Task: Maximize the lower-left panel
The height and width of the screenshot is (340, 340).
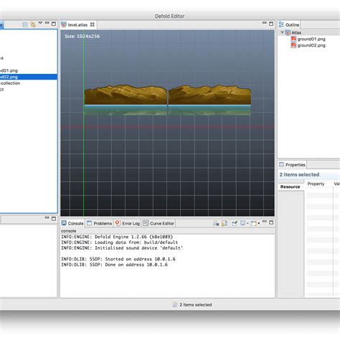Action: (x=54, y=219)
